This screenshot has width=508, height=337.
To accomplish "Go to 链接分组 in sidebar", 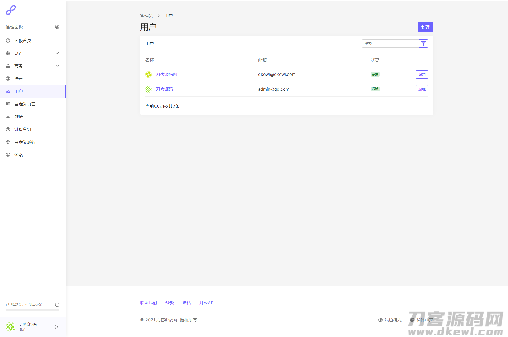I will (x=23, y=129).
